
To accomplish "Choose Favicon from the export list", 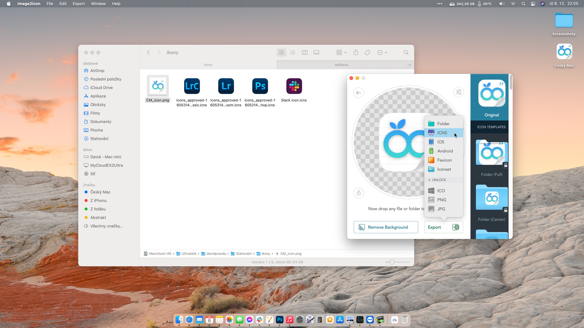I will click(x=444, y=160).
